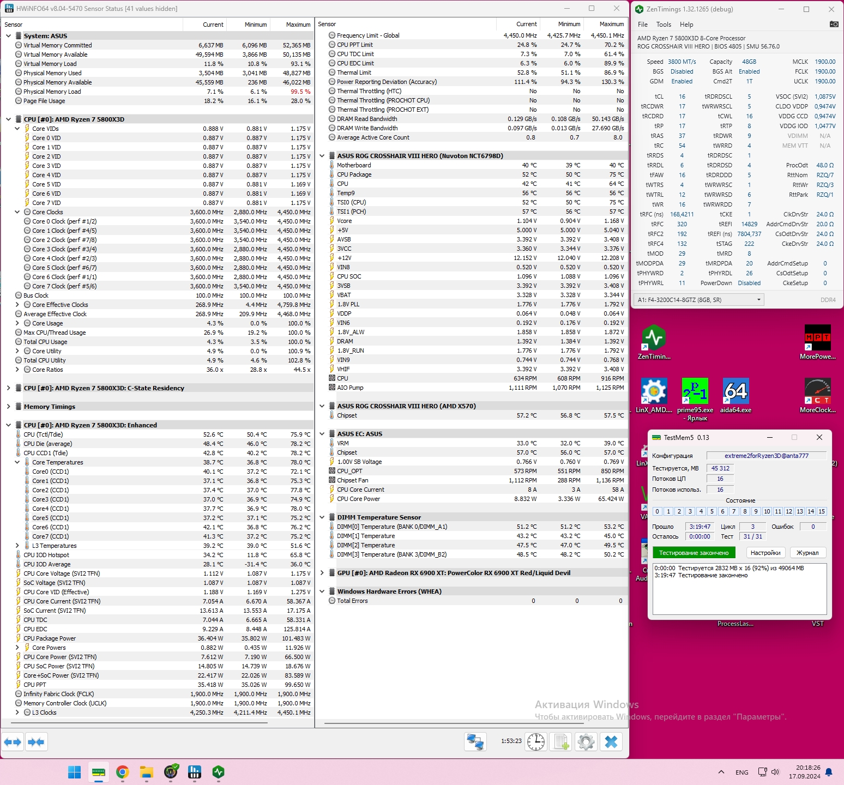Click the TestMem5 configuration field extreme2forRyzen3D@anta777
The width and height of the screenshot is (844, 785).
[x=767, y=456]
